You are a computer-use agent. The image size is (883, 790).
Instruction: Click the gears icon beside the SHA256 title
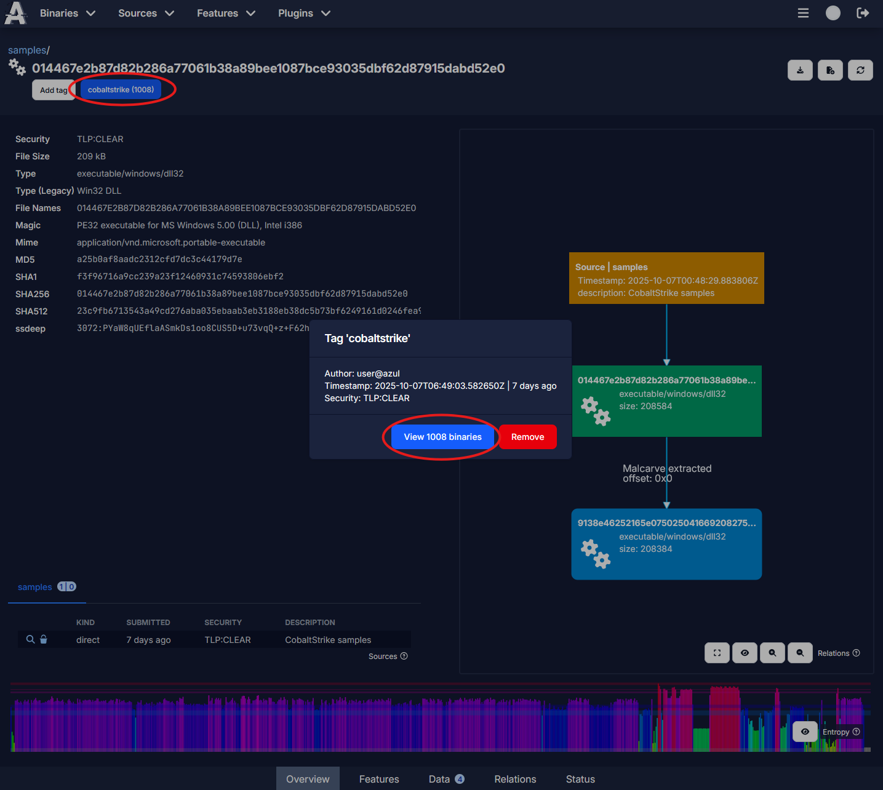[17, 68]
